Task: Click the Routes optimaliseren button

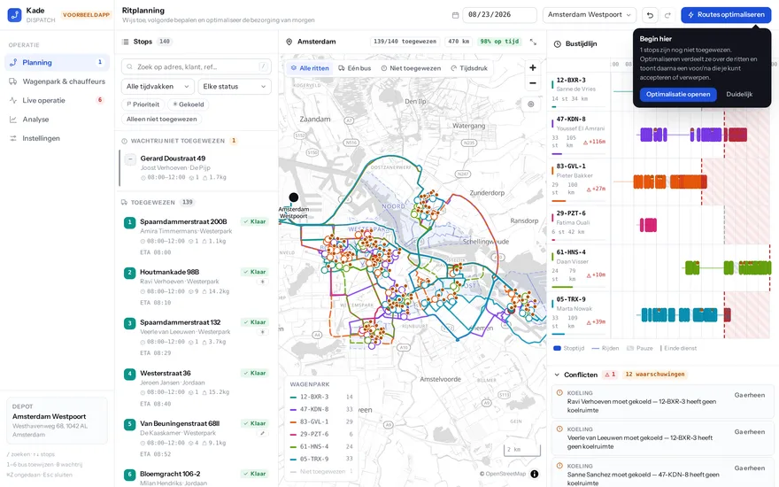Action: tap(726, 15)
